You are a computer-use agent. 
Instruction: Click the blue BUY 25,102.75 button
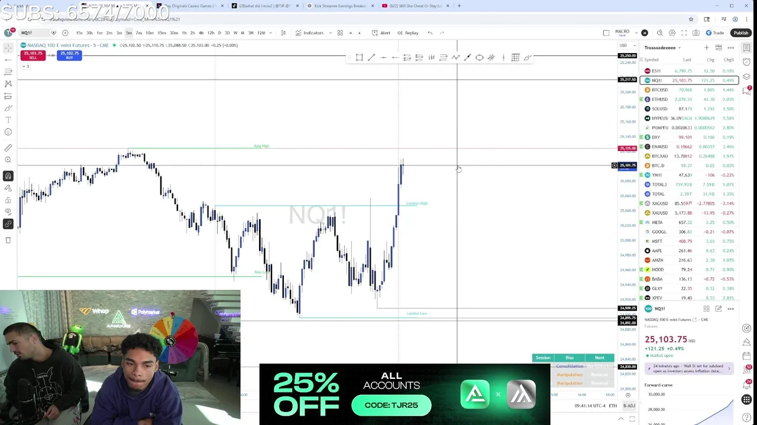(69, 55)
